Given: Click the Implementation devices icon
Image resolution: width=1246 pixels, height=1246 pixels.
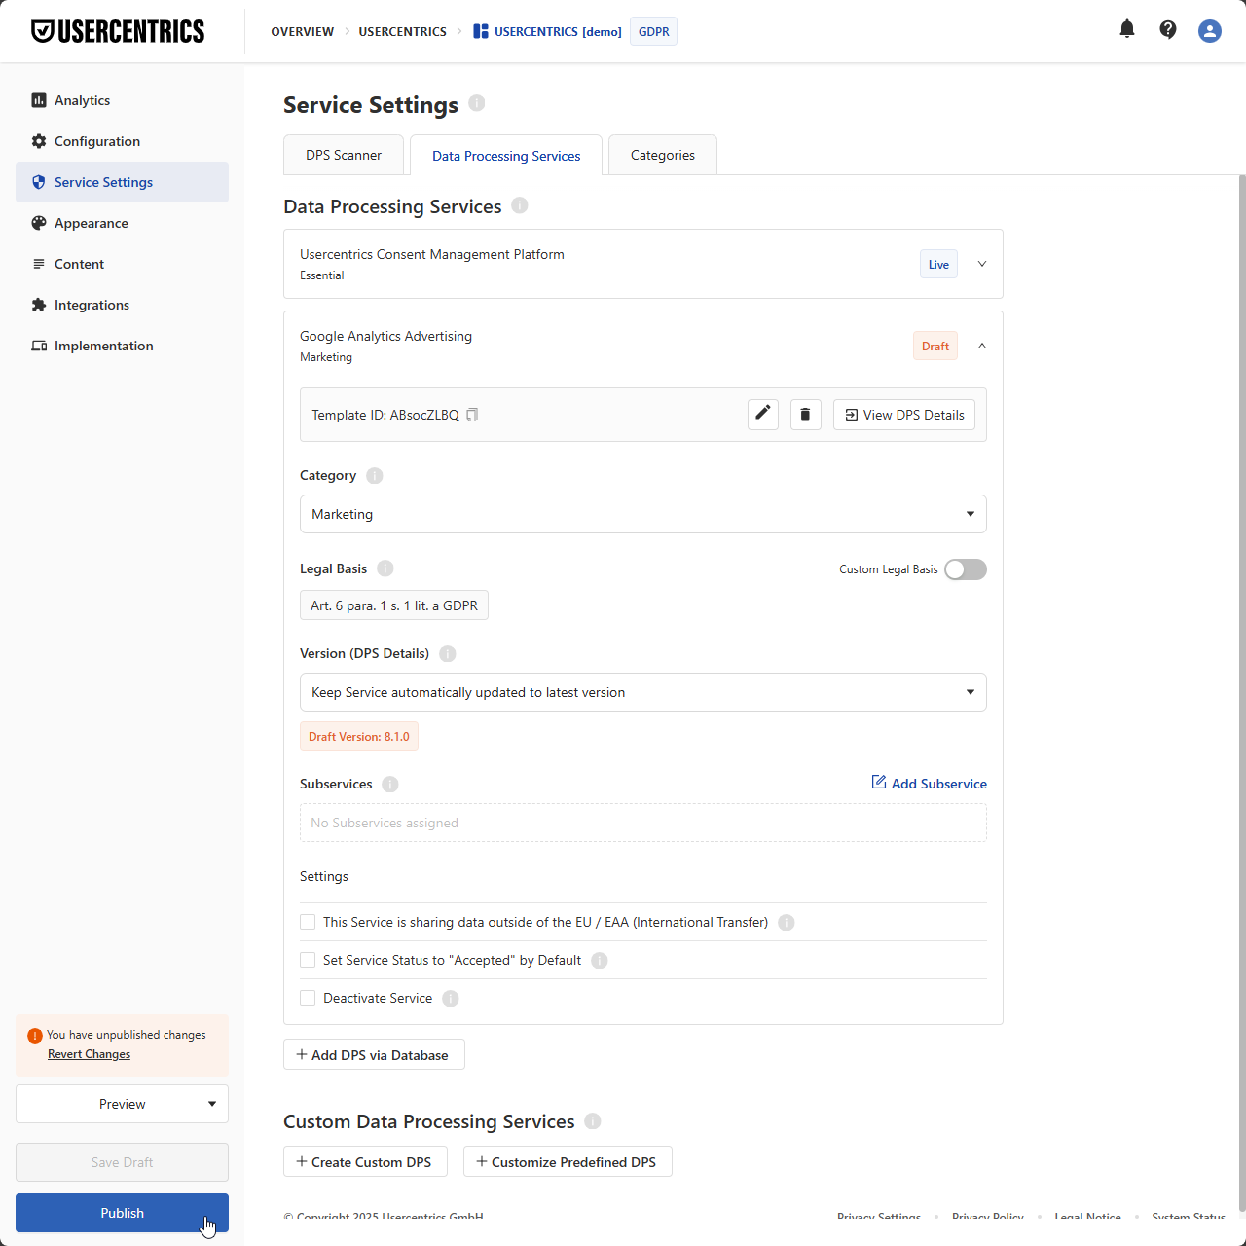Looking at the screenshot, I should coord(39,346).
